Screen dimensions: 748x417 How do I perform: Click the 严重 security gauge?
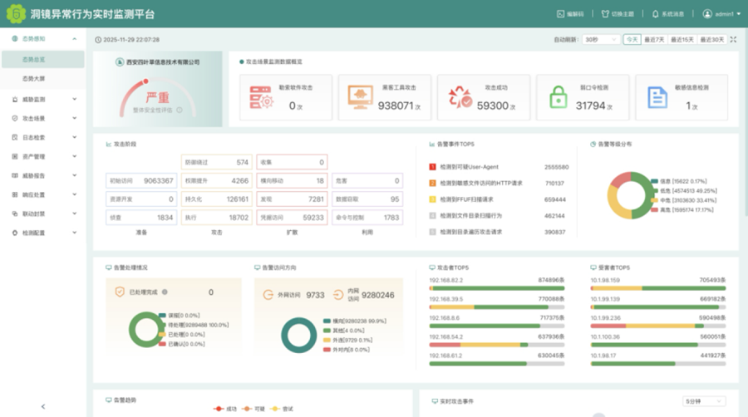point(157,98)
